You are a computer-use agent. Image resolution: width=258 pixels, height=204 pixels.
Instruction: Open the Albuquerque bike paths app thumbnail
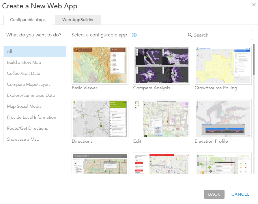point(100,163)
